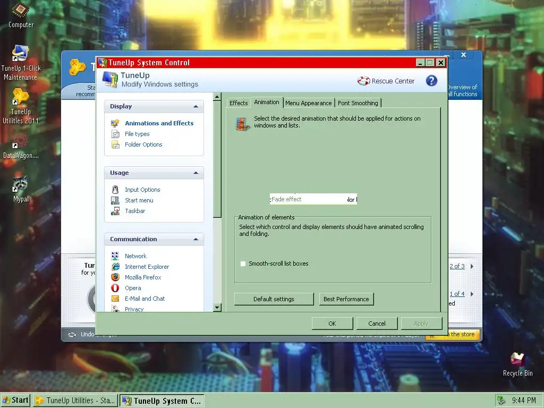The image size is (544, 408).
Task: Click the TuneUp monitor header icon
Action: coord(110,80)
